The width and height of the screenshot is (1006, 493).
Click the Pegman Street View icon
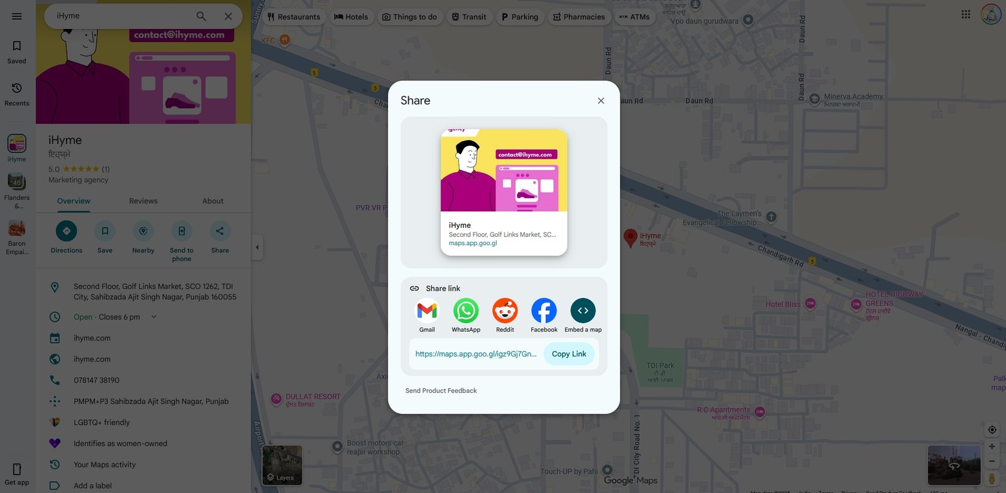pyautogui.click(x=992, y=479)
